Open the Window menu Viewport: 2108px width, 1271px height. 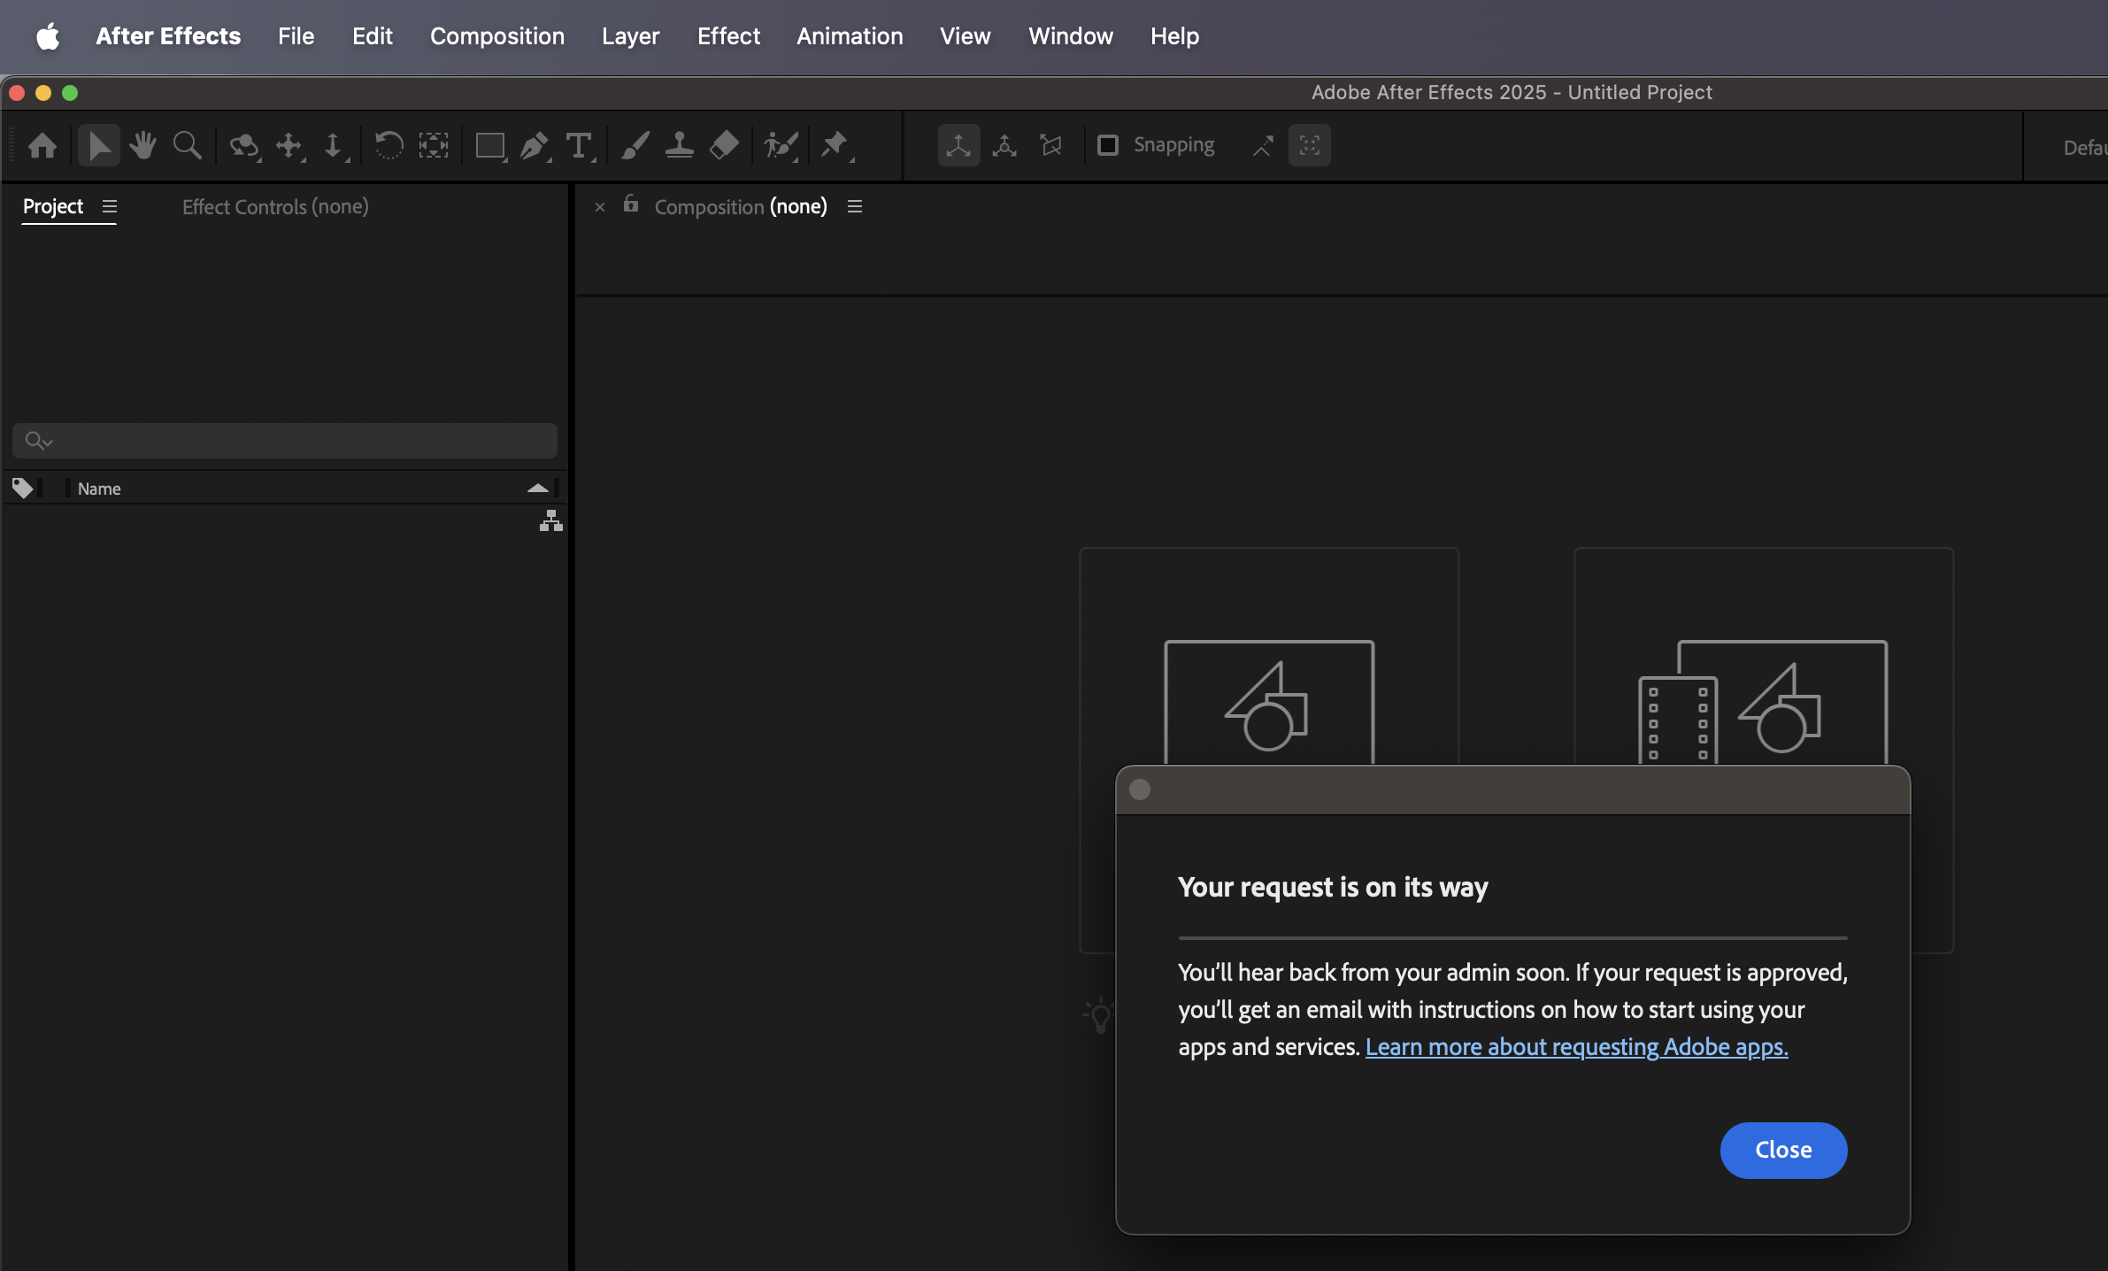click(1071, 36)
